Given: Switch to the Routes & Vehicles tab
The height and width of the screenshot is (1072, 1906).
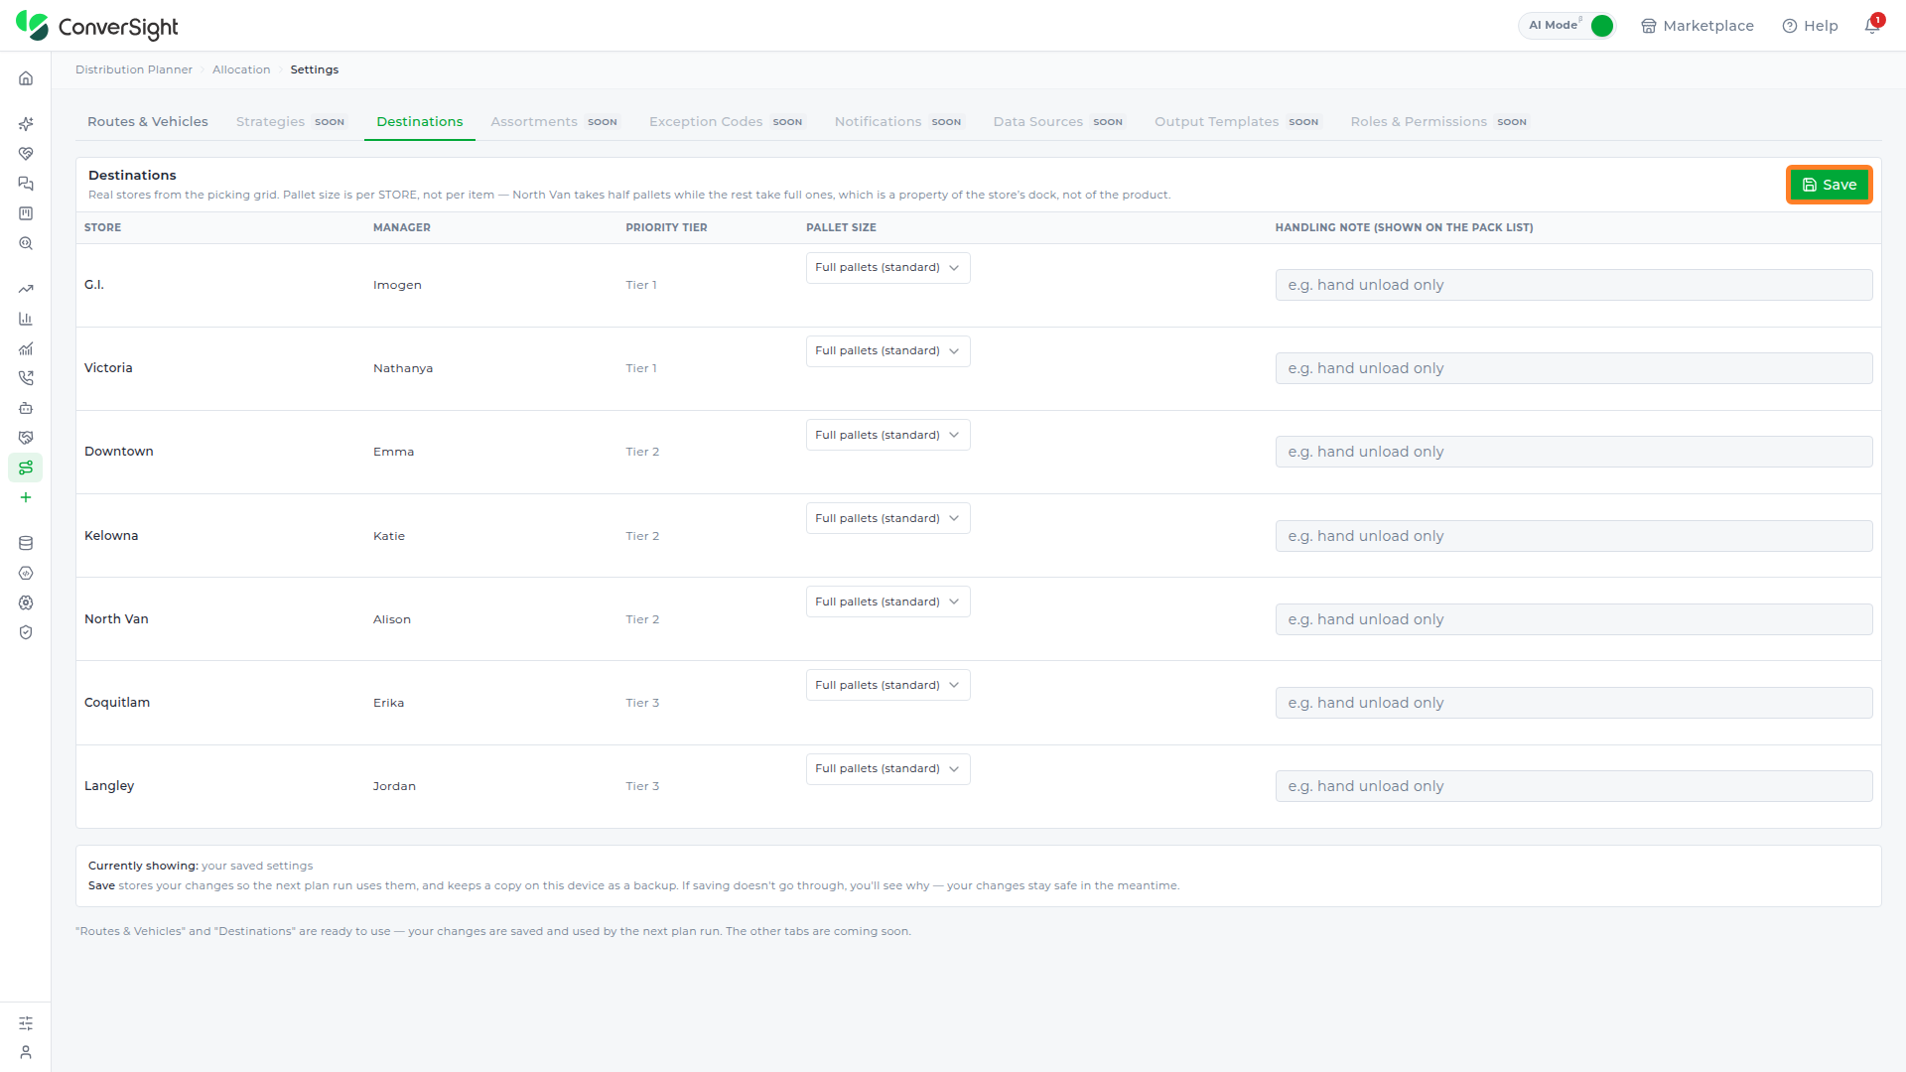Looking at the screenshot, I should point(148,122).
